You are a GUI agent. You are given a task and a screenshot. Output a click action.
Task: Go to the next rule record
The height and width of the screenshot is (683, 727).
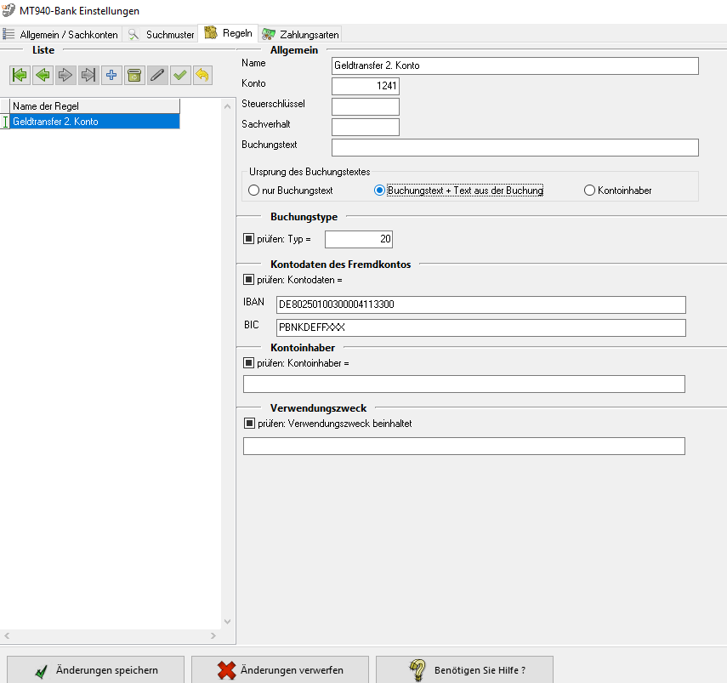coord(65,76)
